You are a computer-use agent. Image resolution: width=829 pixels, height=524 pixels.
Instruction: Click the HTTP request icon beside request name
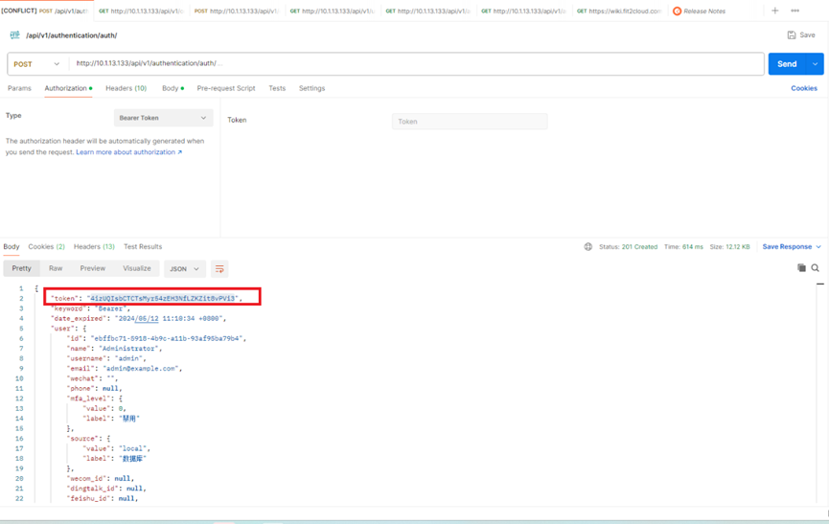tap(14, 35)
